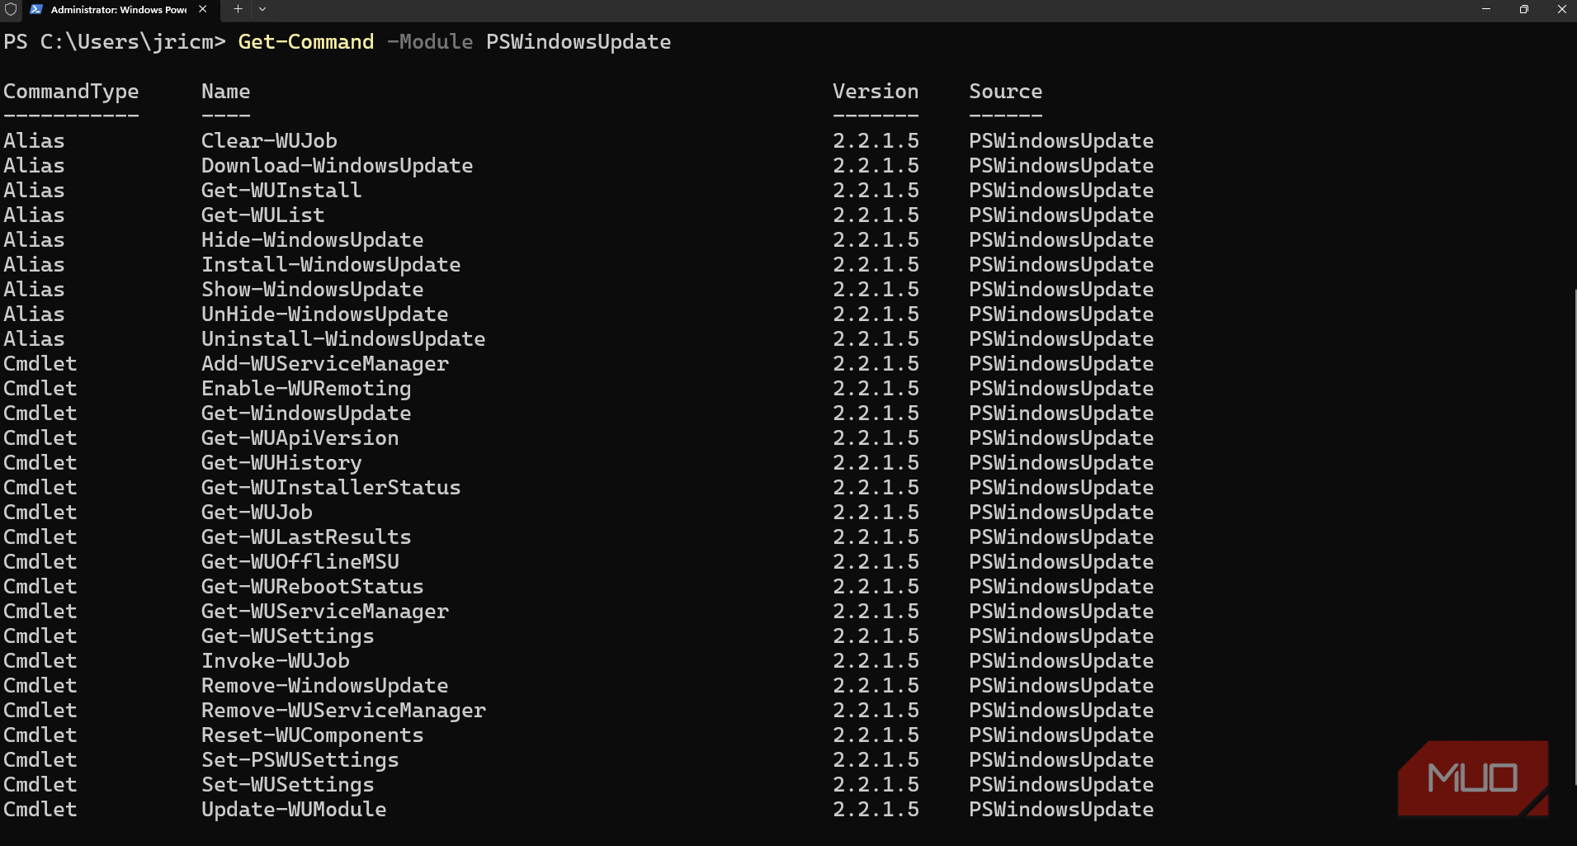Click Set-WUSettings cmdlet name
1577x846 pixels.
(287, 785)
